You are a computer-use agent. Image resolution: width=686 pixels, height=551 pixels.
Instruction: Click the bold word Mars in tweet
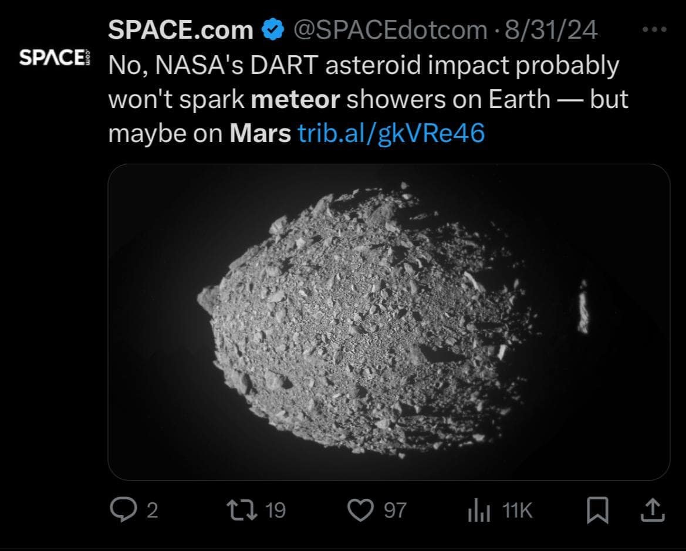261,133
